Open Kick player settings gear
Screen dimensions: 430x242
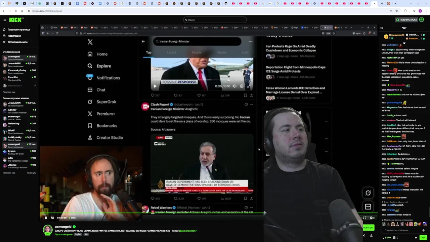pos(371,218)
